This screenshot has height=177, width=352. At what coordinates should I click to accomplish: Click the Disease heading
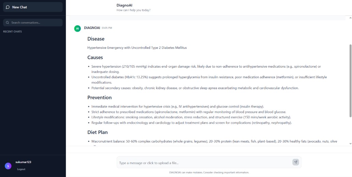96,39
